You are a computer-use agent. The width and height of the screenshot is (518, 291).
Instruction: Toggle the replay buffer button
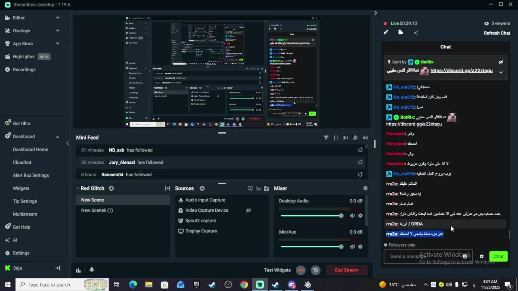pyautogui.click(x=316, y=270)
